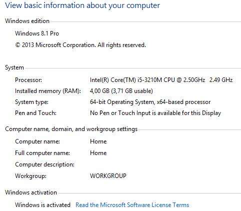Click the 'Computer name, domain, and workgroup settings' header
The width and height of the screenshot is (241, 211).
pyautogui.click(x=71, y=129)
